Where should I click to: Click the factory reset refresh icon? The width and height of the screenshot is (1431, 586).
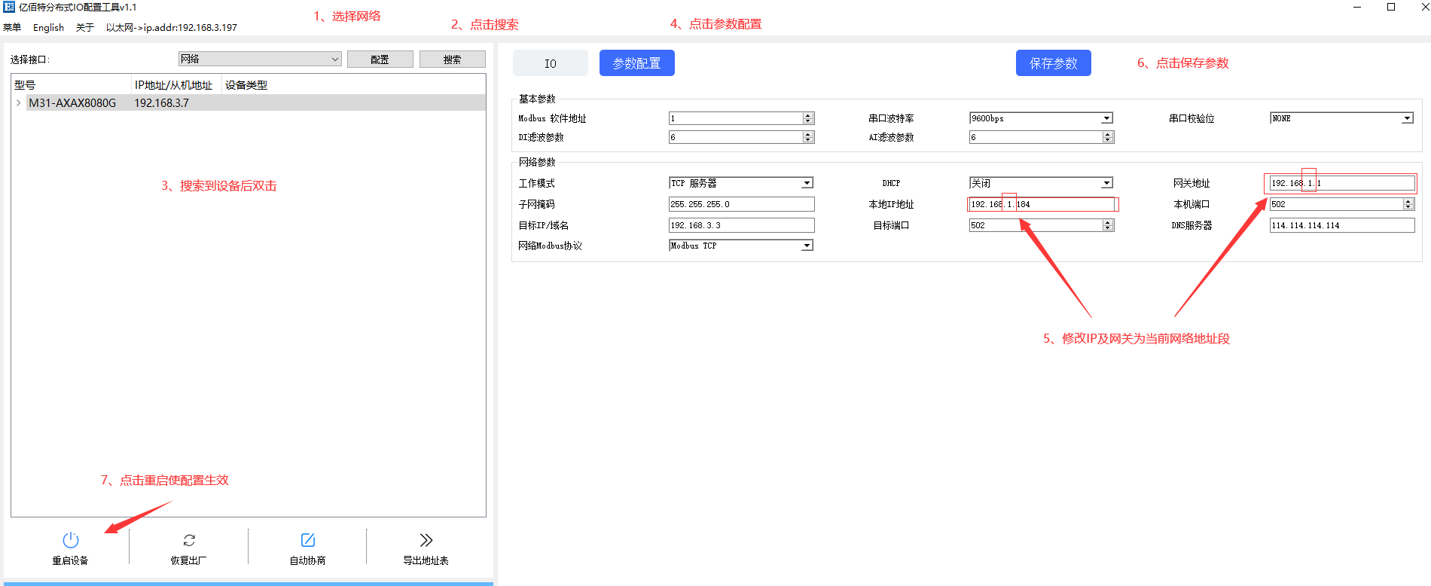189,540
